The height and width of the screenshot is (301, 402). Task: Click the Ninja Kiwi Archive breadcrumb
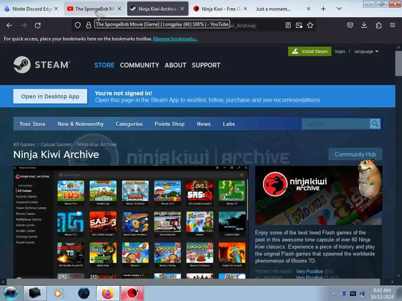[x=97, y=144]
